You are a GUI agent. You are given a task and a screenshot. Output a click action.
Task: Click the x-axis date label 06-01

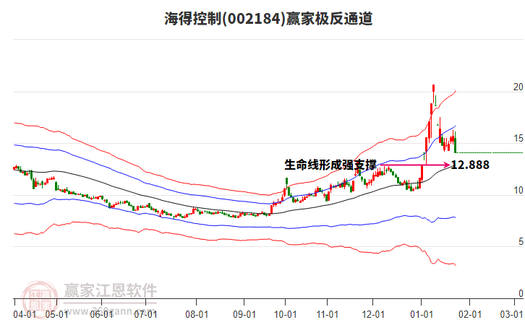pos(101,315)
